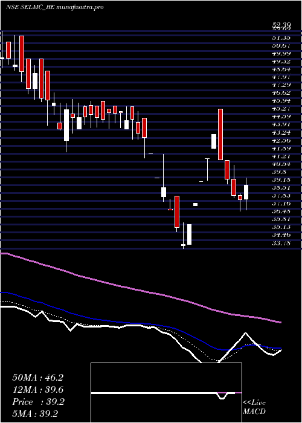Click the 35.81 price axis label
The width and height of the screenshot is (302, 423).
pos(280,219)
